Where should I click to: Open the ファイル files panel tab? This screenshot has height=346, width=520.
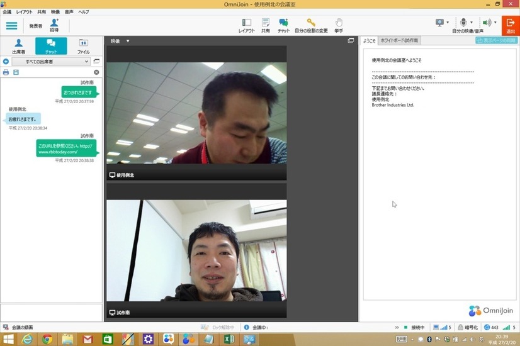point(83,46)
